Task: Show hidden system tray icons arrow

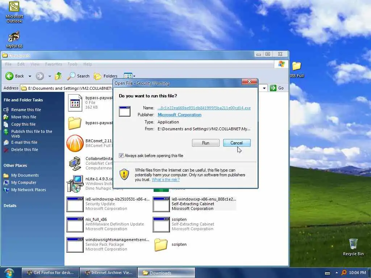Action: [337, 273]
